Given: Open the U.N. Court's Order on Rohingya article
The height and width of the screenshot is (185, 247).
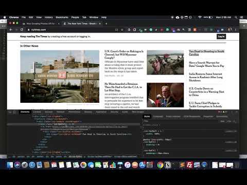Looking at the screenshot, I should [124, 54].
